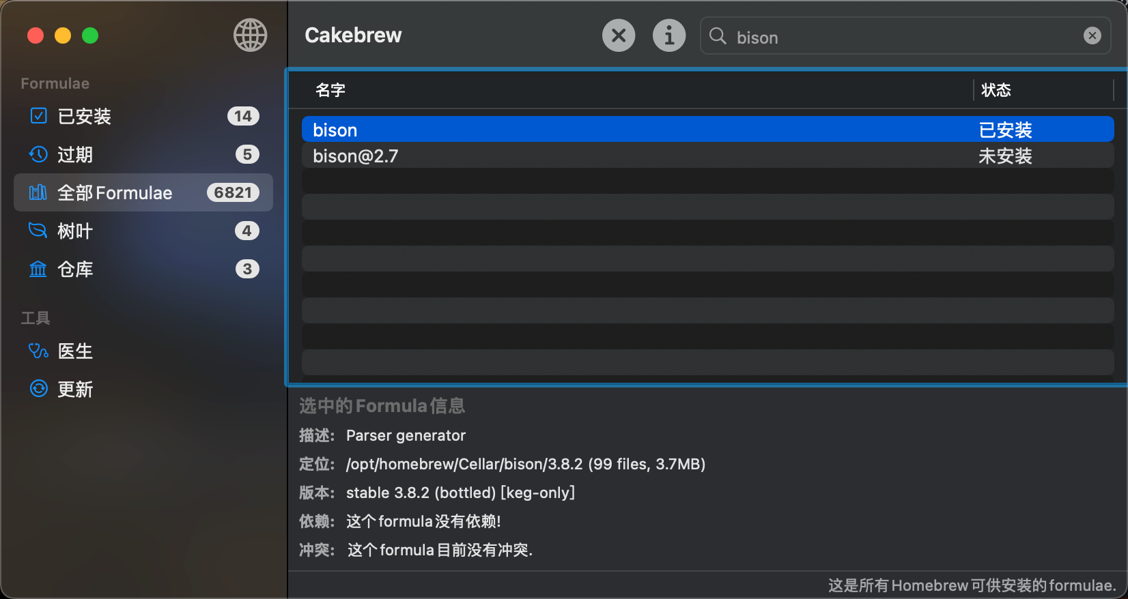This screenshot has height=599, width=1128.
Task: Click the Parser generator description text
Action: (406, 435)
